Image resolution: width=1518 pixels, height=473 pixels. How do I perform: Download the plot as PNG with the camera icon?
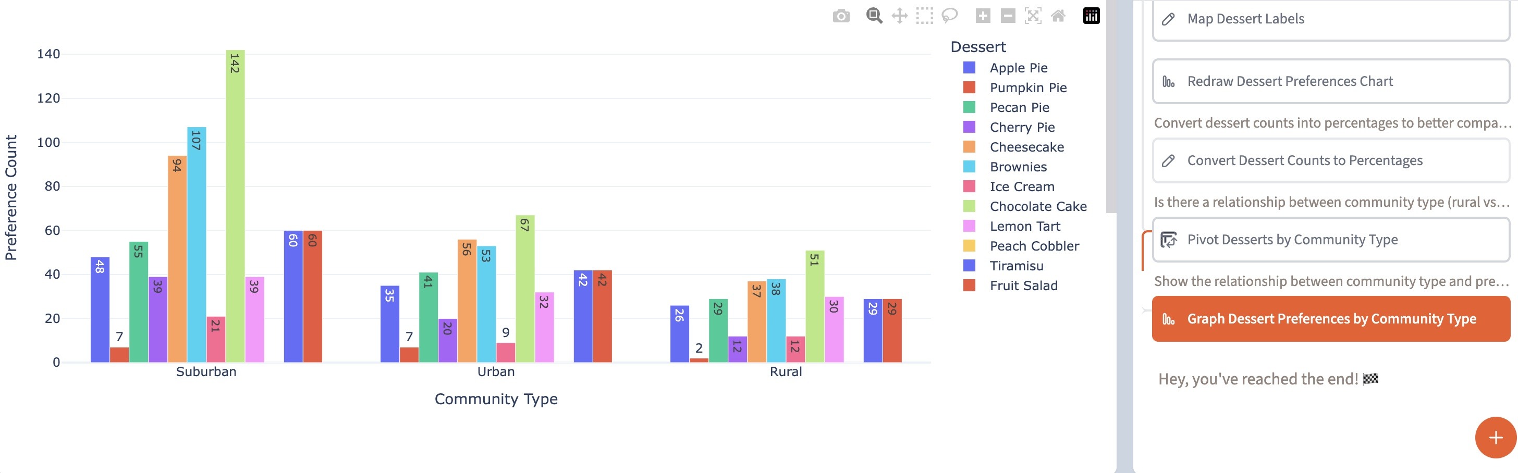841,16
